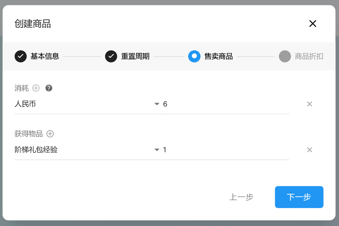Close the 创建商品 dialog
The image size is (339, 226).
(313, 24)
